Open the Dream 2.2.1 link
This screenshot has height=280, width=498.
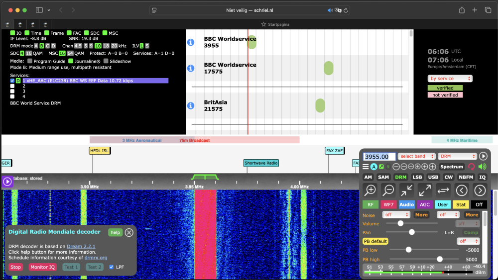[x=81, y=246]
